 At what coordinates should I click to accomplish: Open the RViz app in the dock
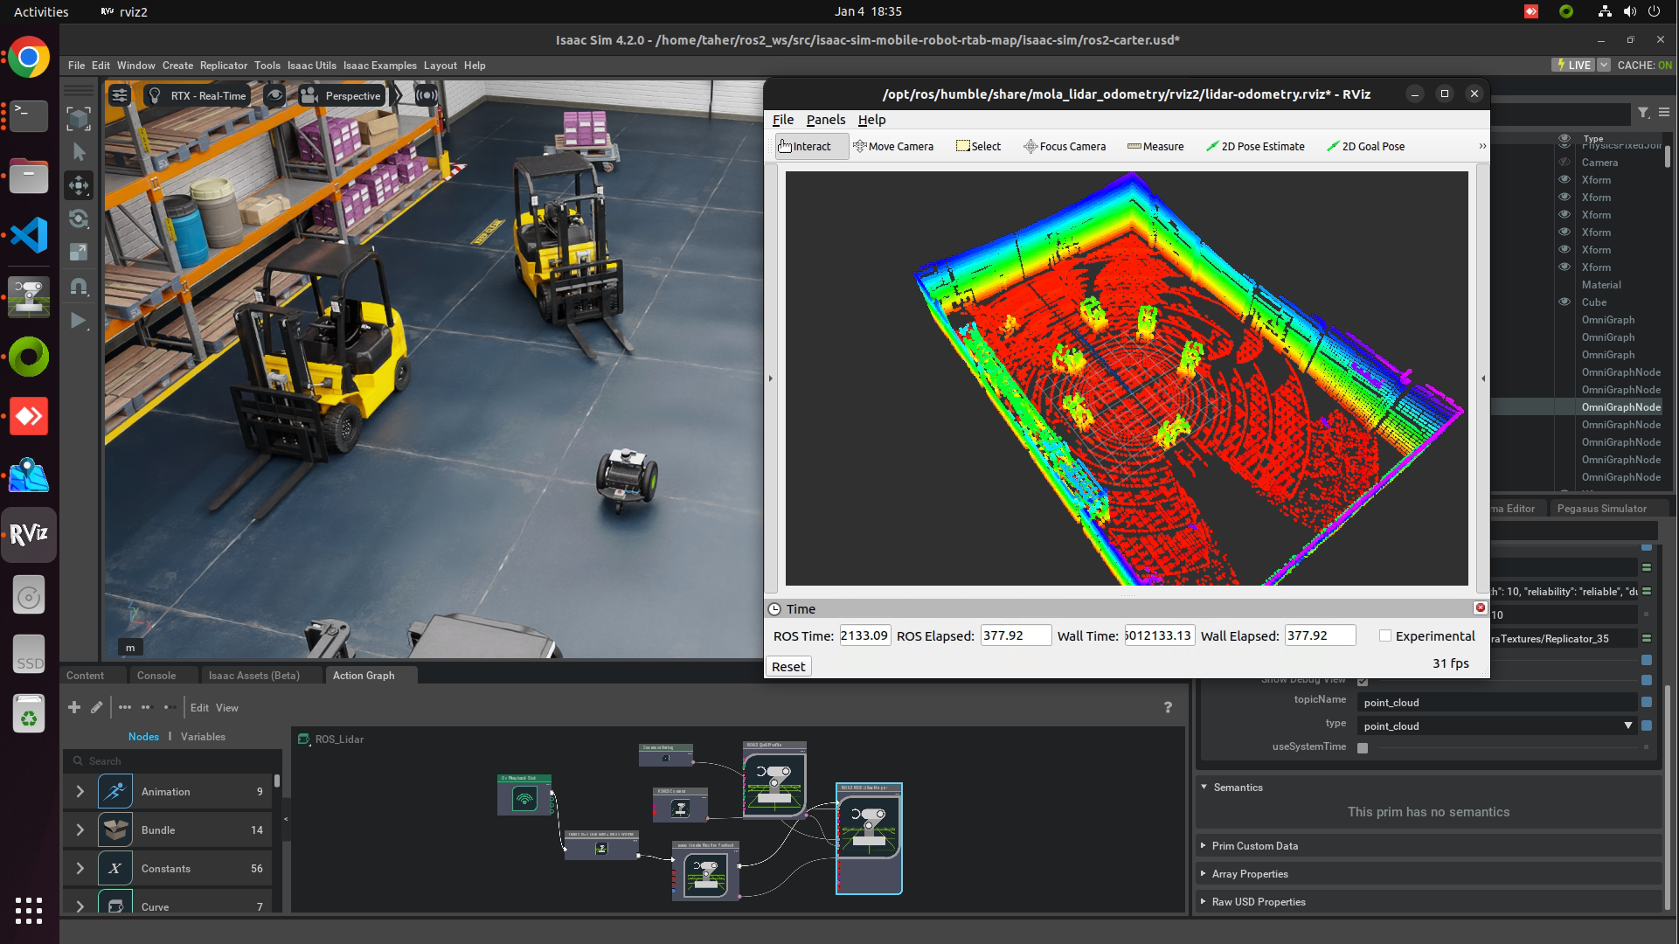(x=29, y=533)
